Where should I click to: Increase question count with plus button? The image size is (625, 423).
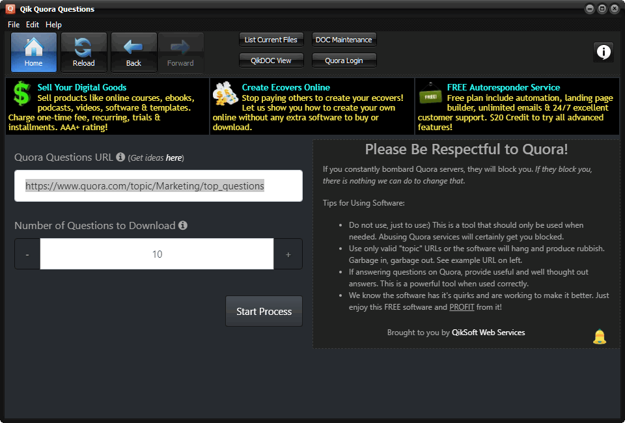[288, 254]
